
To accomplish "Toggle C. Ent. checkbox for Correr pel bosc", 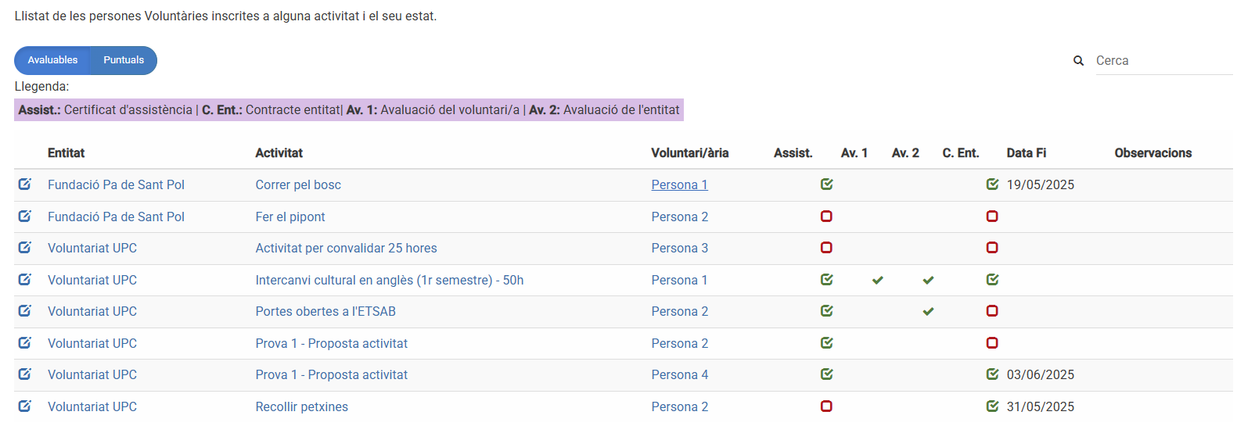I will coord(992,184).
